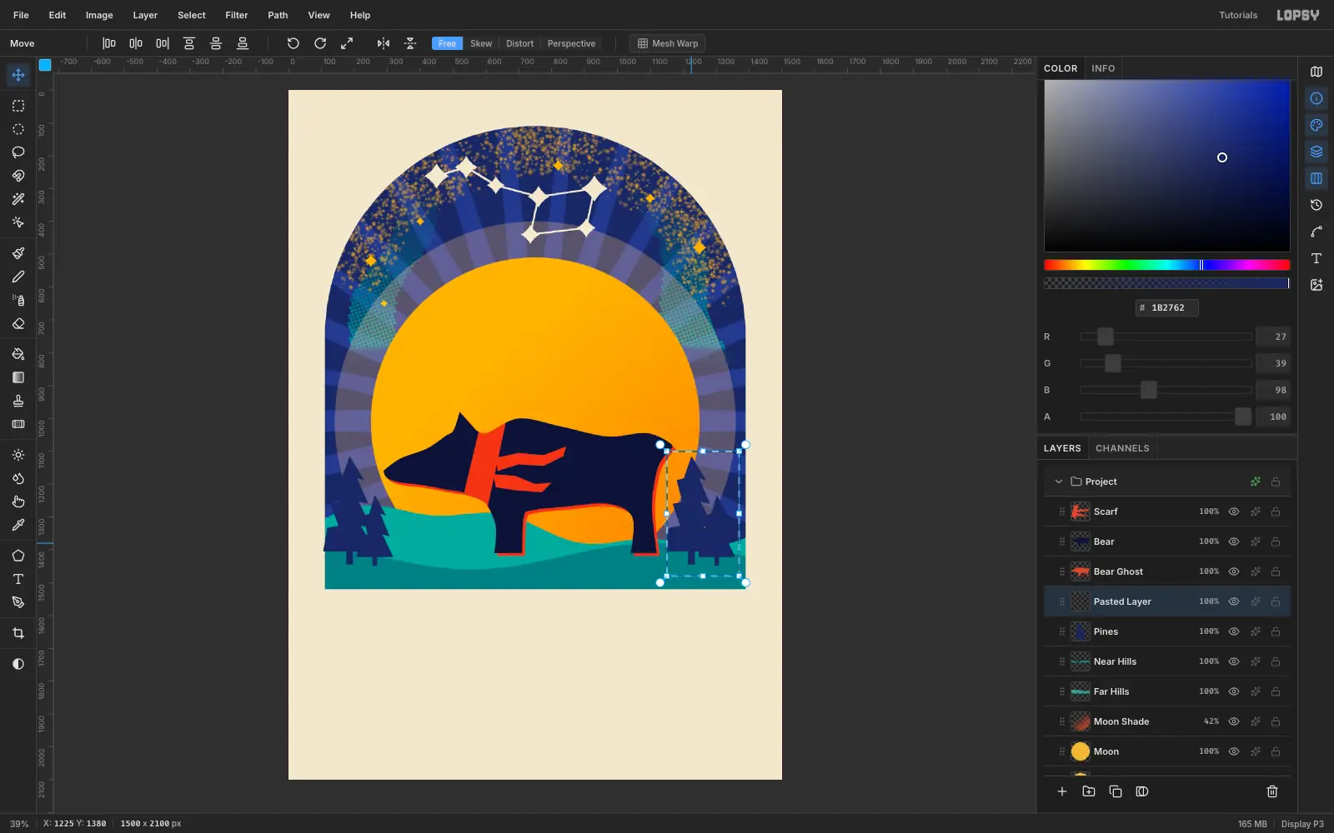
Task: Add a new layer with plus icon
Action: pos(1062,791)
